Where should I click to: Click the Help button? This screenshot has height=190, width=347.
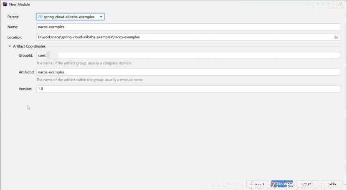pyautogui.click(x=332, y=184)
